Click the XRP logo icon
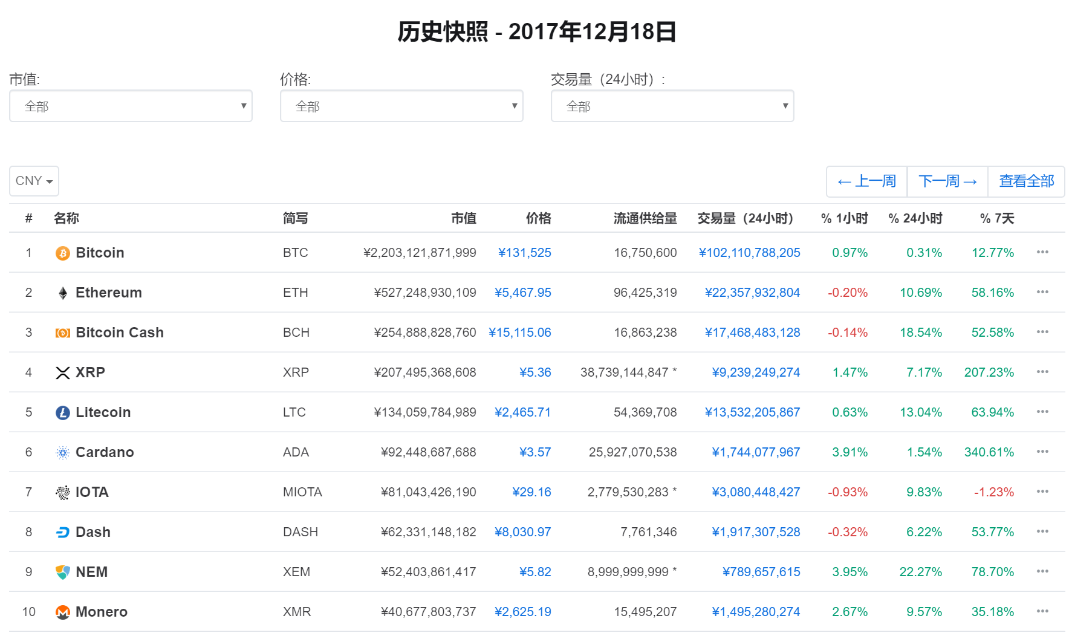This screenshot has height=633, width=1072. pyautogui.click(x=62, y=372)
